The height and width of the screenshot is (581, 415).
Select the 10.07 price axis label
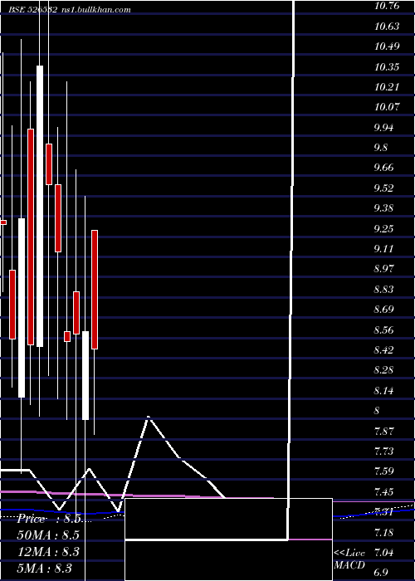[387, 107]
